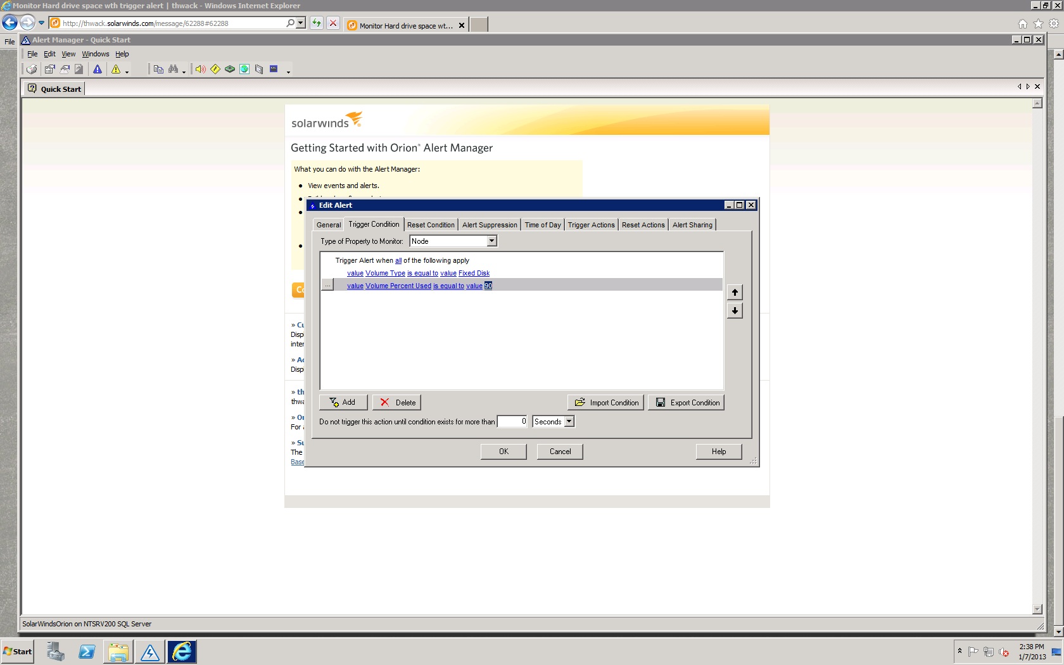Refresh the page in Internet Explorer
This screenshot has height=665, width=1064.
click(x=317, y=23)
